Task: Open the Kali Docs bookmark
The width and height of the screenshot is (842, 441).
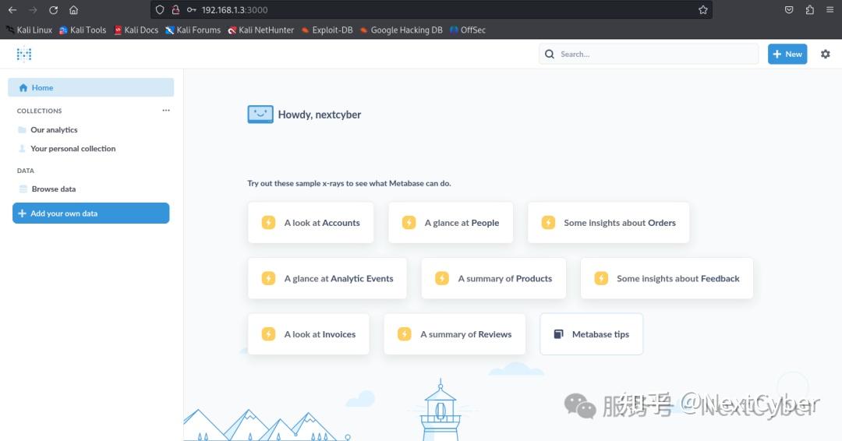Action: click(x=136, y=30)
